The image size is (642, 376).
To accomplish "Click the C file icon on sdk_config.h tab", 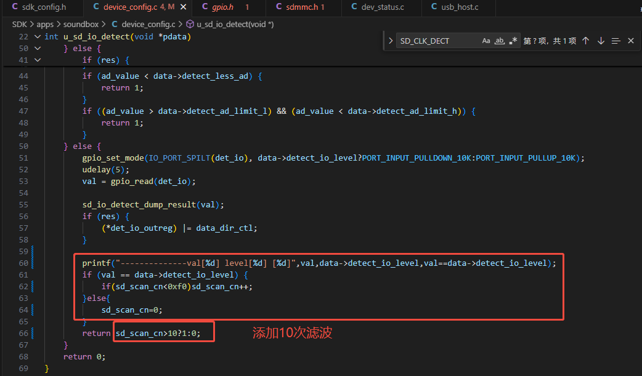I will tap(15, 7).
